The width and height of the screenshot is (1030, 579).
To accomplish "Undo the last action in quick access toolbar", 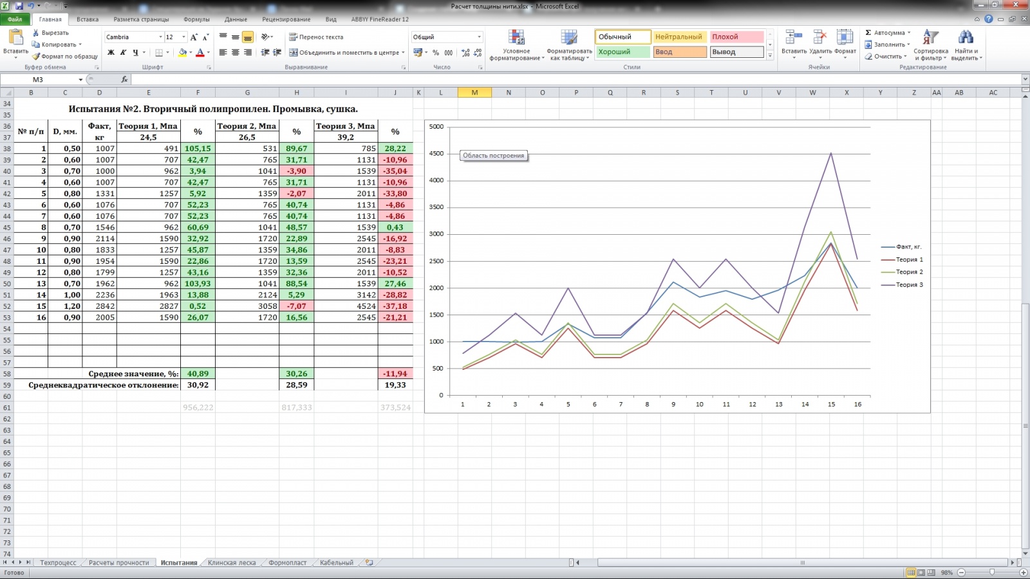I will click(x=31, y=6).
